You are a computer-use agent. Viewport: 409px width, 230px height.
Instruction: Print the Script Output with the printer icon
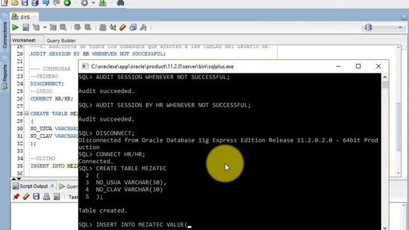click(47, 196)
